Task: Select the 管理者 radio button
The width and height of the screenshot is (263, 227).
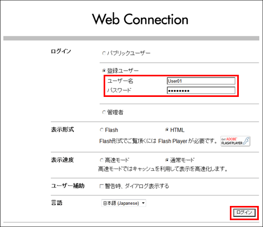Action: pyautogui.click(x=104, y=112)
